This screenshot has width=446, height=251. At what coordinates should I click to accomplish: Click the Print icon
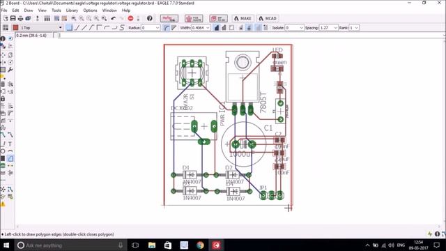20,19
